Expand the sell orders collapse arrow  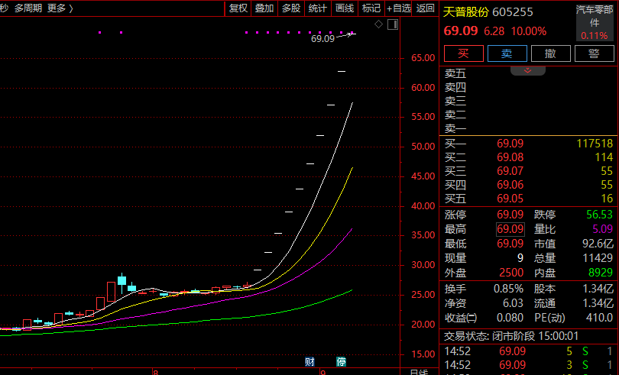528,70
